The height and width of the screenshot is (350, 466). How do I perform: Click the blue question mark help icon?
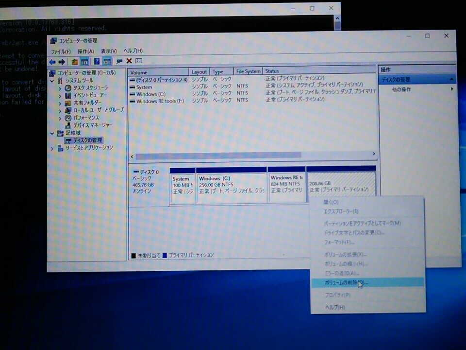tap(97, 62)
